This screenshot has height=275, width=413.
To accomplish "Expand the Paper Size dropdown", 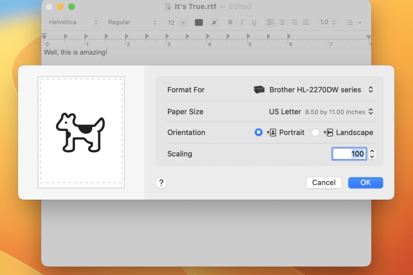I will (321, 112).
